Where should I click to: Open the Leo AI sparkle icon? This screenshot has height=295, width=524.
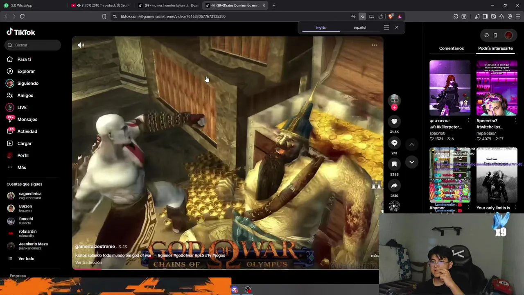[x=501, y=16]
